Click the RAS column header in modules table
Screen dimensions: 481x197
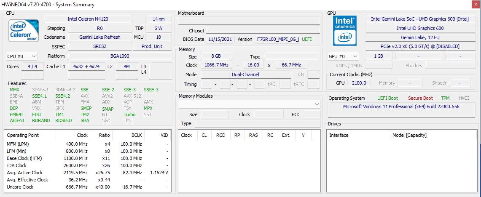tap(253, 135)
